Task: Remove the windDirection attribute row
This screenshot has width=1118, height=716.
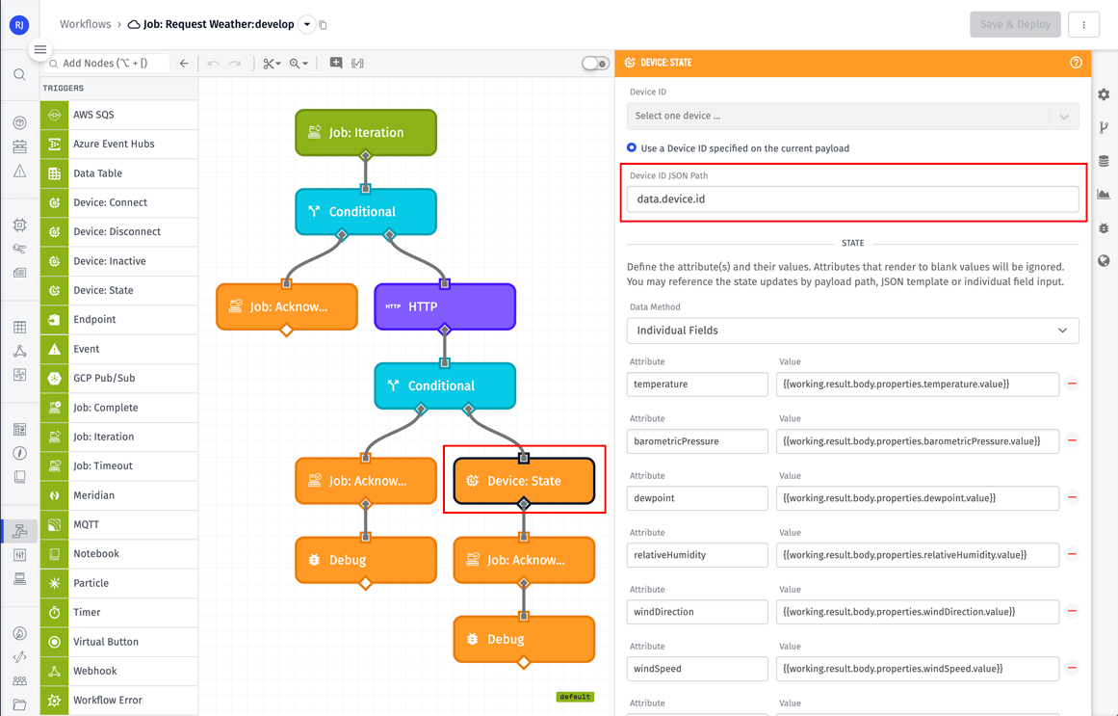Action: tap(1072, 611)
